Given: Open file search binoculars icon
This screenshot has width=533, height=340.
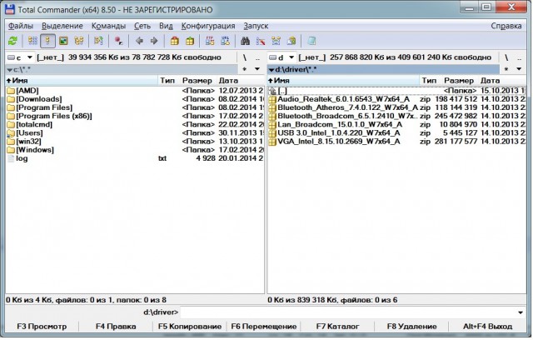Looking at the screenshot, I should pos(245,41).
